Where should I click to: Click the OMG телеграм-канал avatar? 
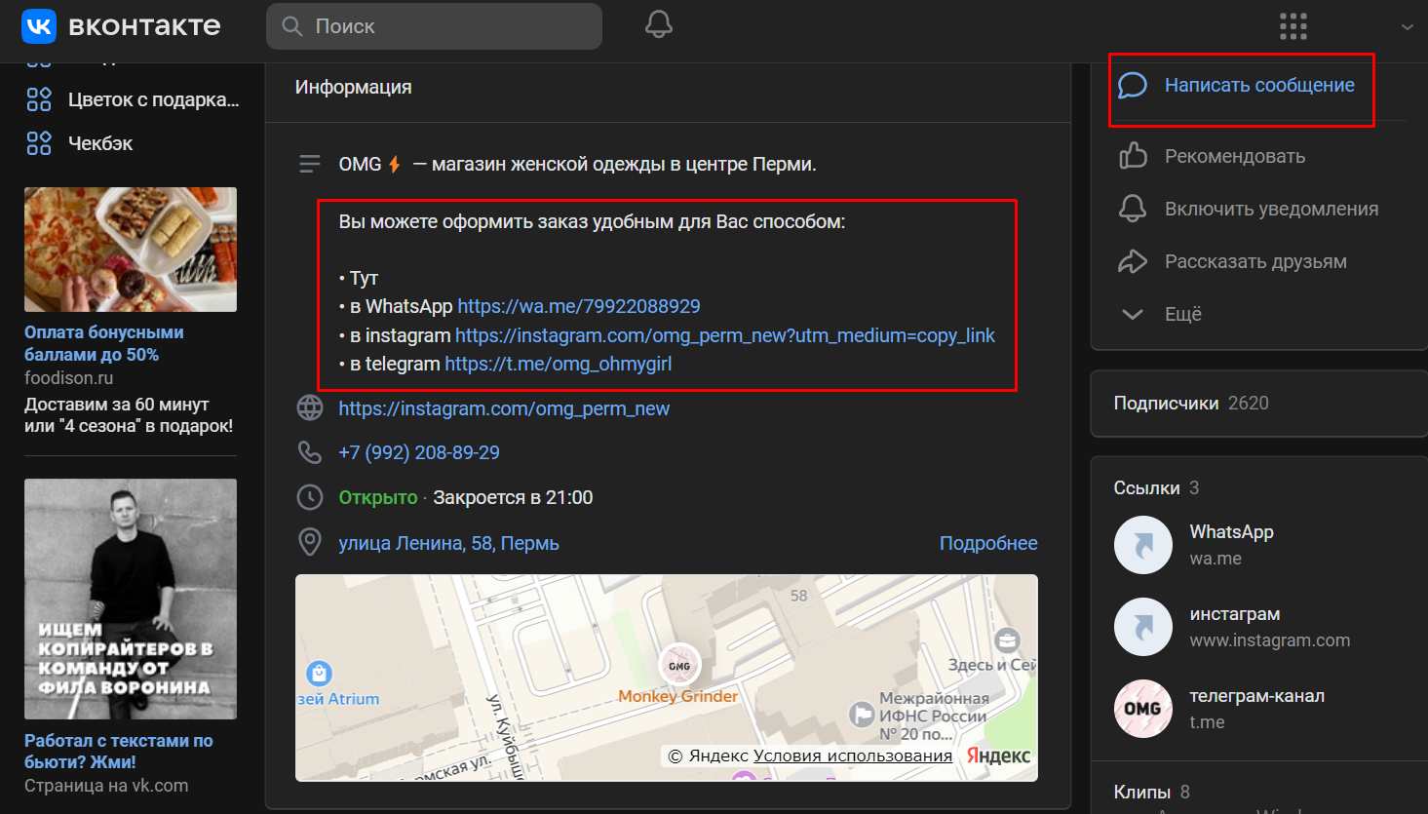click(1142, 709)
